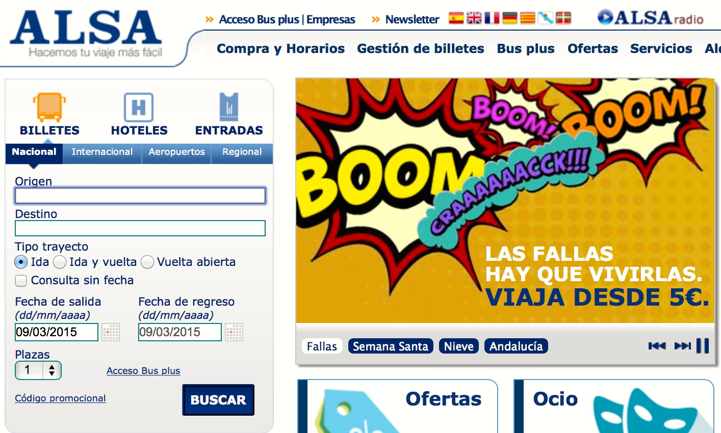This screenshot has height=433, width=721.
Task: Go to previous banner slide
Action: (x=657, y=346)
